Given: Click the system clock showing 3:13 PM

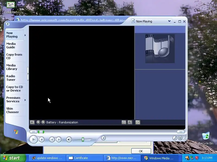Looking at the screenshot, I should pos(207,158).
